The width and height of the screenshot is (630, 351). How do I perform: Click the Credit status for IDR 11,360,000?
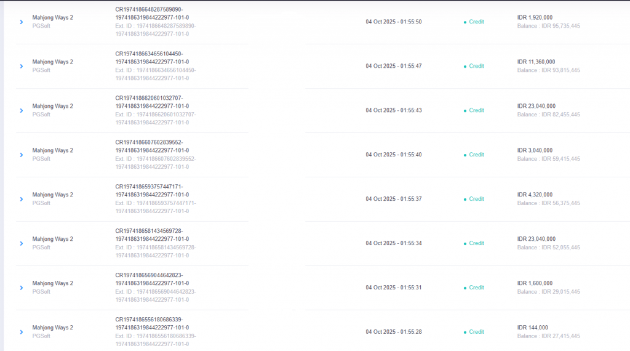click(476, 66)
